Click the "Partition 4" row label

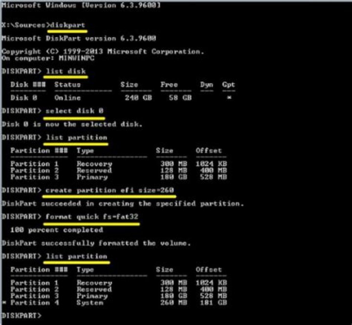click(35, 303)
